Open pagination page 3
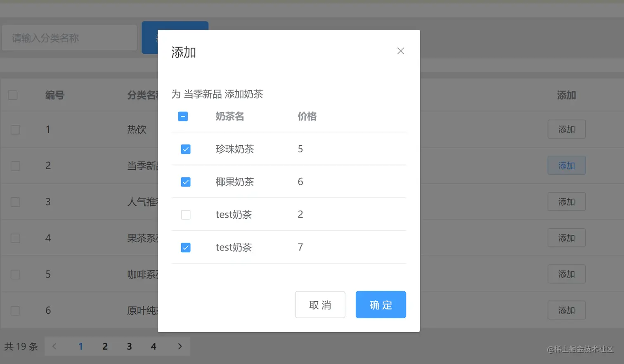Image resolution: width=624 pixels, height=364 pixels. [129, 346]
